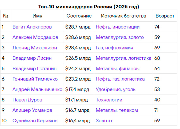The image size is (180, 129).
Task: Click the Нефть, инвестиции link
Action: tap(118, 27)
